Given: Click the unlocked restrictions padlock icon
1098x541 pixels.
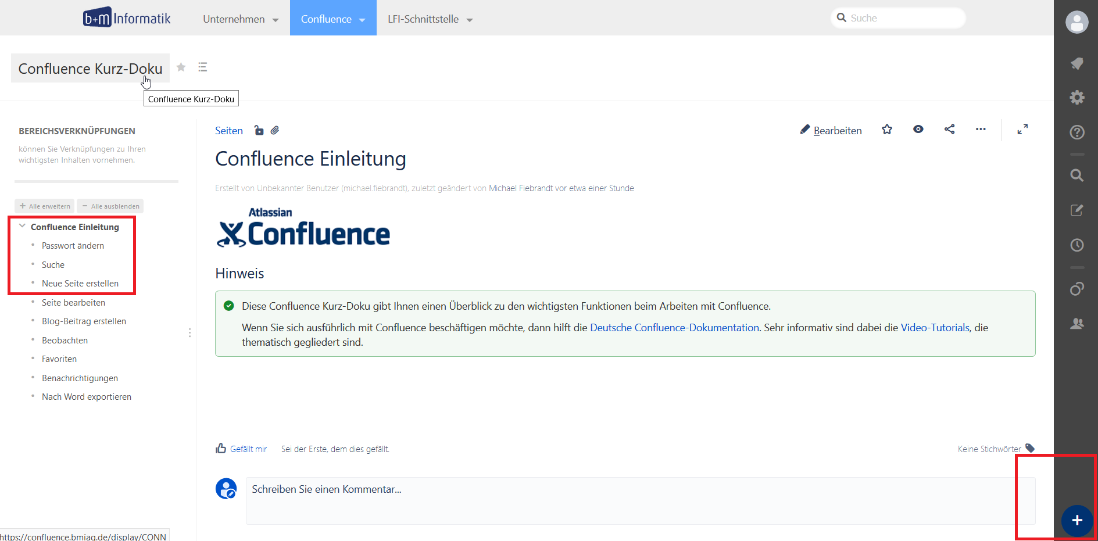Looking at the screenshot, I should [259, 130].
